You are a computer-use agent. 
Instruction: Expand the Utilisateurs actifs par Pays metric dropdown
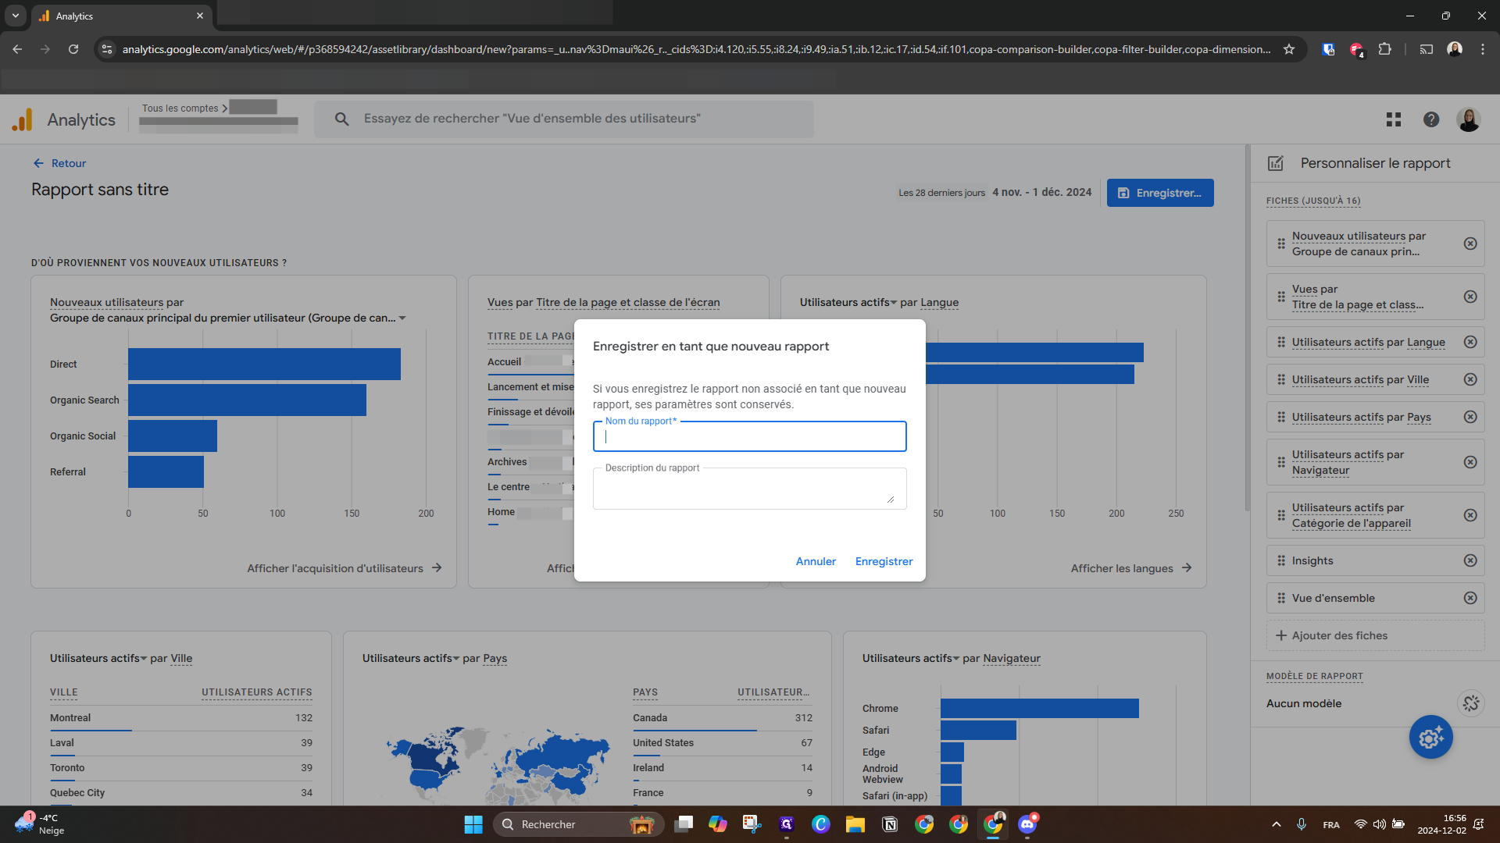(456, 658)
